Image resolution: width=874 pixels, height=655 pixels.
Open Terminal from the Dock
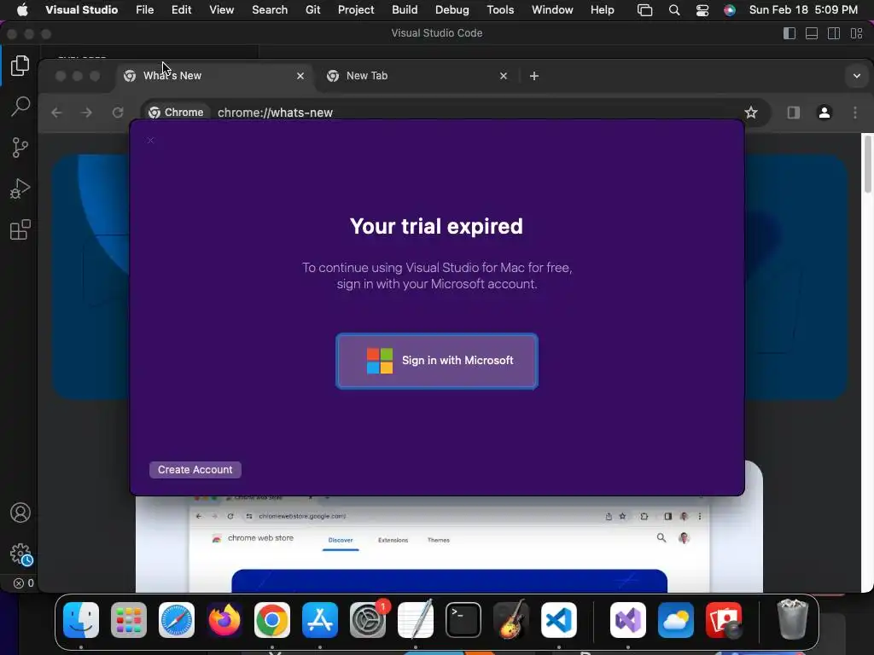click(463, 620)
